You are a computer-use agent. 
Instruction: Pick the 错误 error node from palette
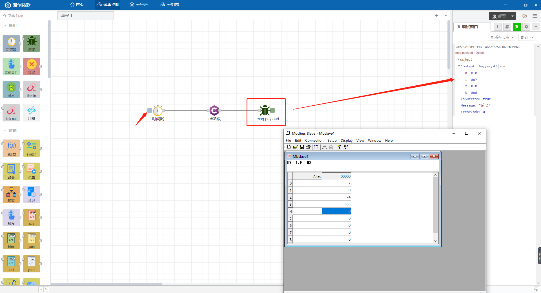coord(32,66)
